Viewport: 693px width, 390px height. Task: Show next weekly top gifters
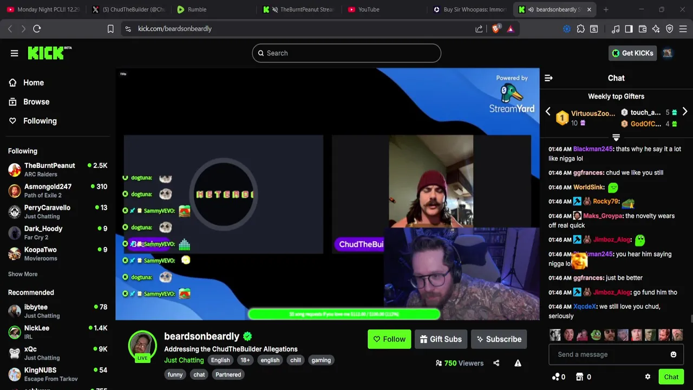(685, 112)
